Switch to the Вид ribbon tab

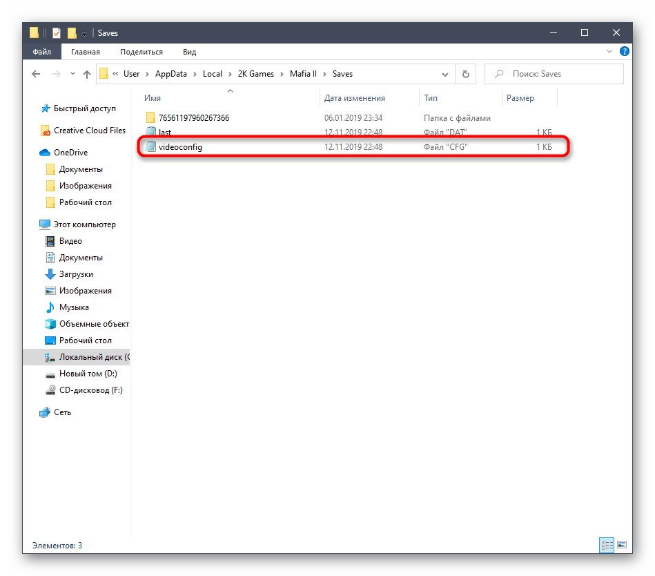pos(189,52)
